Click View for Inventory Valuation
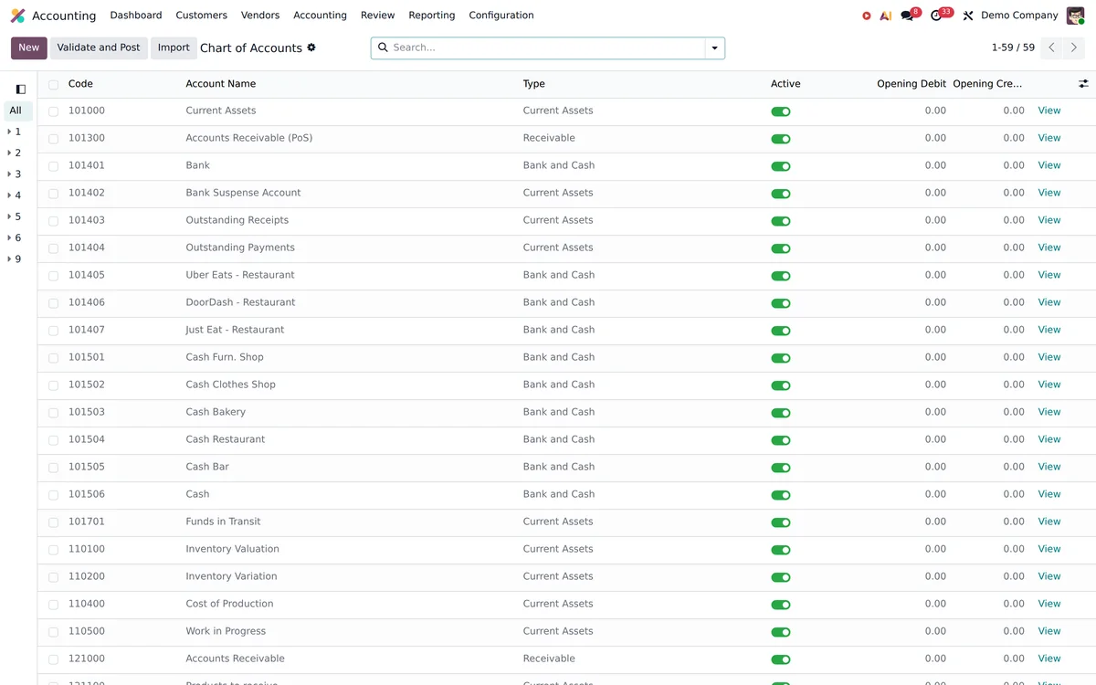 point(1049,549)
